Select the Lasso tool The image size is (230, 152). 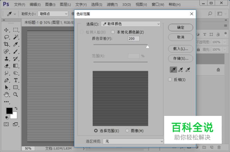[x=6, y=37]
